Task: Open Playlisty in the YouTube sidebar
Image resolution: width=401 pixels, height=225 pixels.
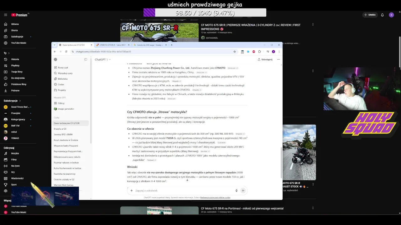Action: coord(15,65)
